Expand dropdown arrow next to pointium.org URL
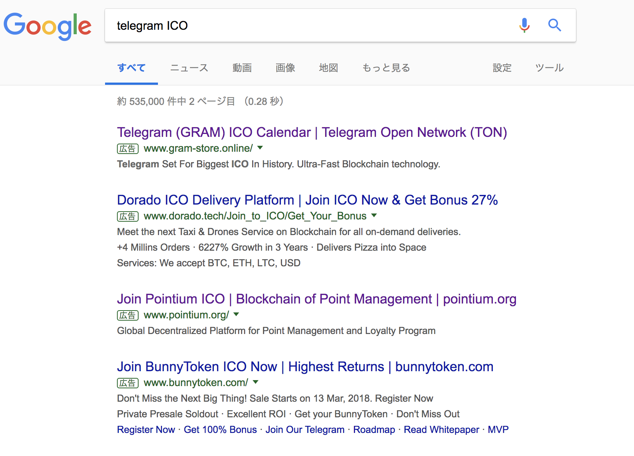Screen dimensions: 634x456 [x=236, y=315]
